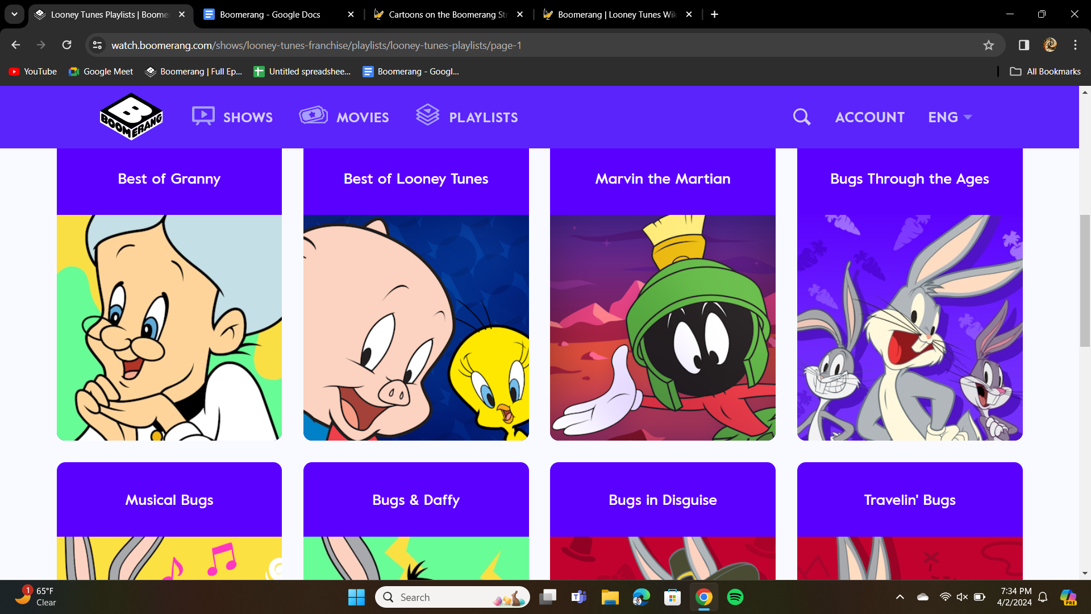Open the notifications bell icon
The image size is (1091, 614).
[x=1043, y=597]
